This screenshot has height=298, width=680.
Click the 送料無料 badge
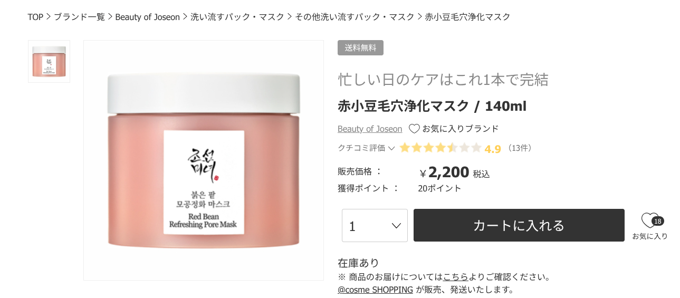(361, 47)
